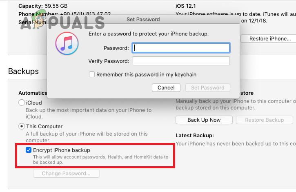296x192 pixels.
Task: Click the Verify Password field
Action: tap(181, 61)
